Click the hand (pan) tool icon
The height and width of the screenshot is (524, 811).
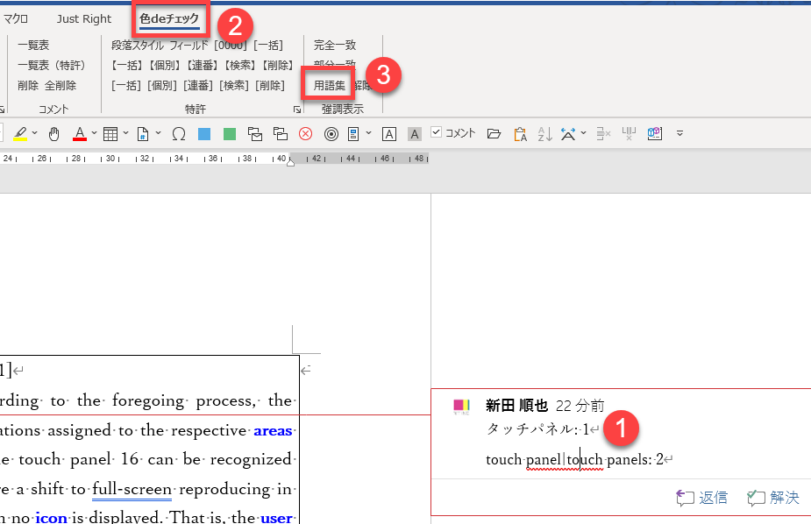[x=53, y=134]
